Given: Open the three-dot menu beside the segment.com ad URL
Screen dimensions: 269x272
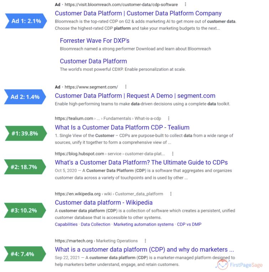Looking at the screenshot, I should tap(126, 87).
